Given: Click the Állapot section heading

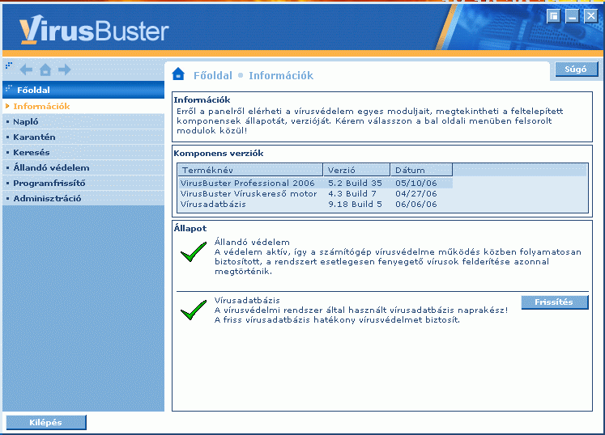Looking at the screenshot, I should pyautogui.click(x=190, y=228).
